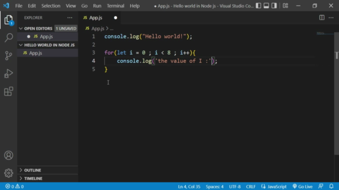Click the JS icon of App.js in Open Editors
This screenshot has height=190, width=339.
coord(35,36)
